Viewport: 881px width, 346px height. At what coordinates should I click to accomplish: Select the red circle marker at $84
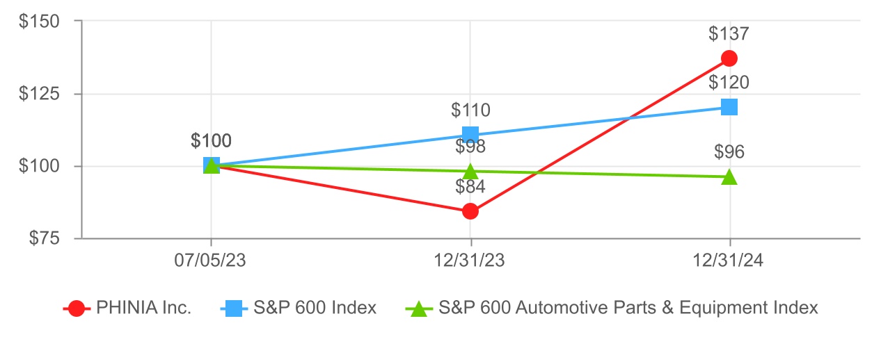(470, 211)
